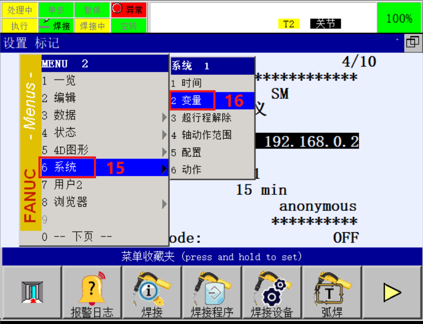
Task: Click the 菜单收藏夹 favorites bar header
Action: pyautogui.click(x=212, y=256)
